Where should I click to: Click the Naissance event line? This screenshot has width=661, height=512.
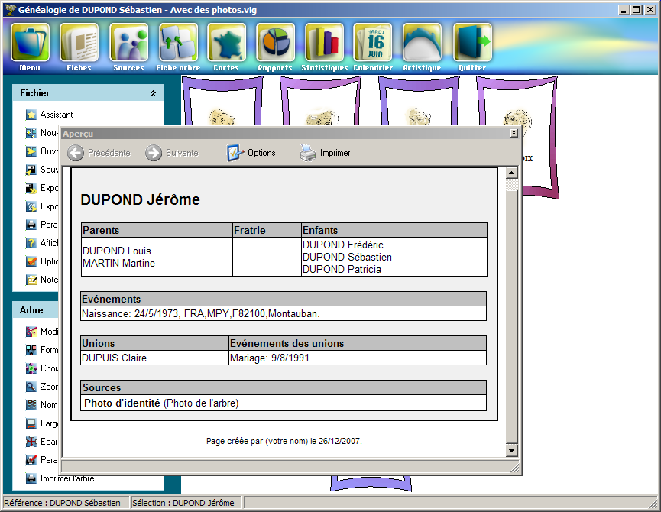tap(201, 313)
